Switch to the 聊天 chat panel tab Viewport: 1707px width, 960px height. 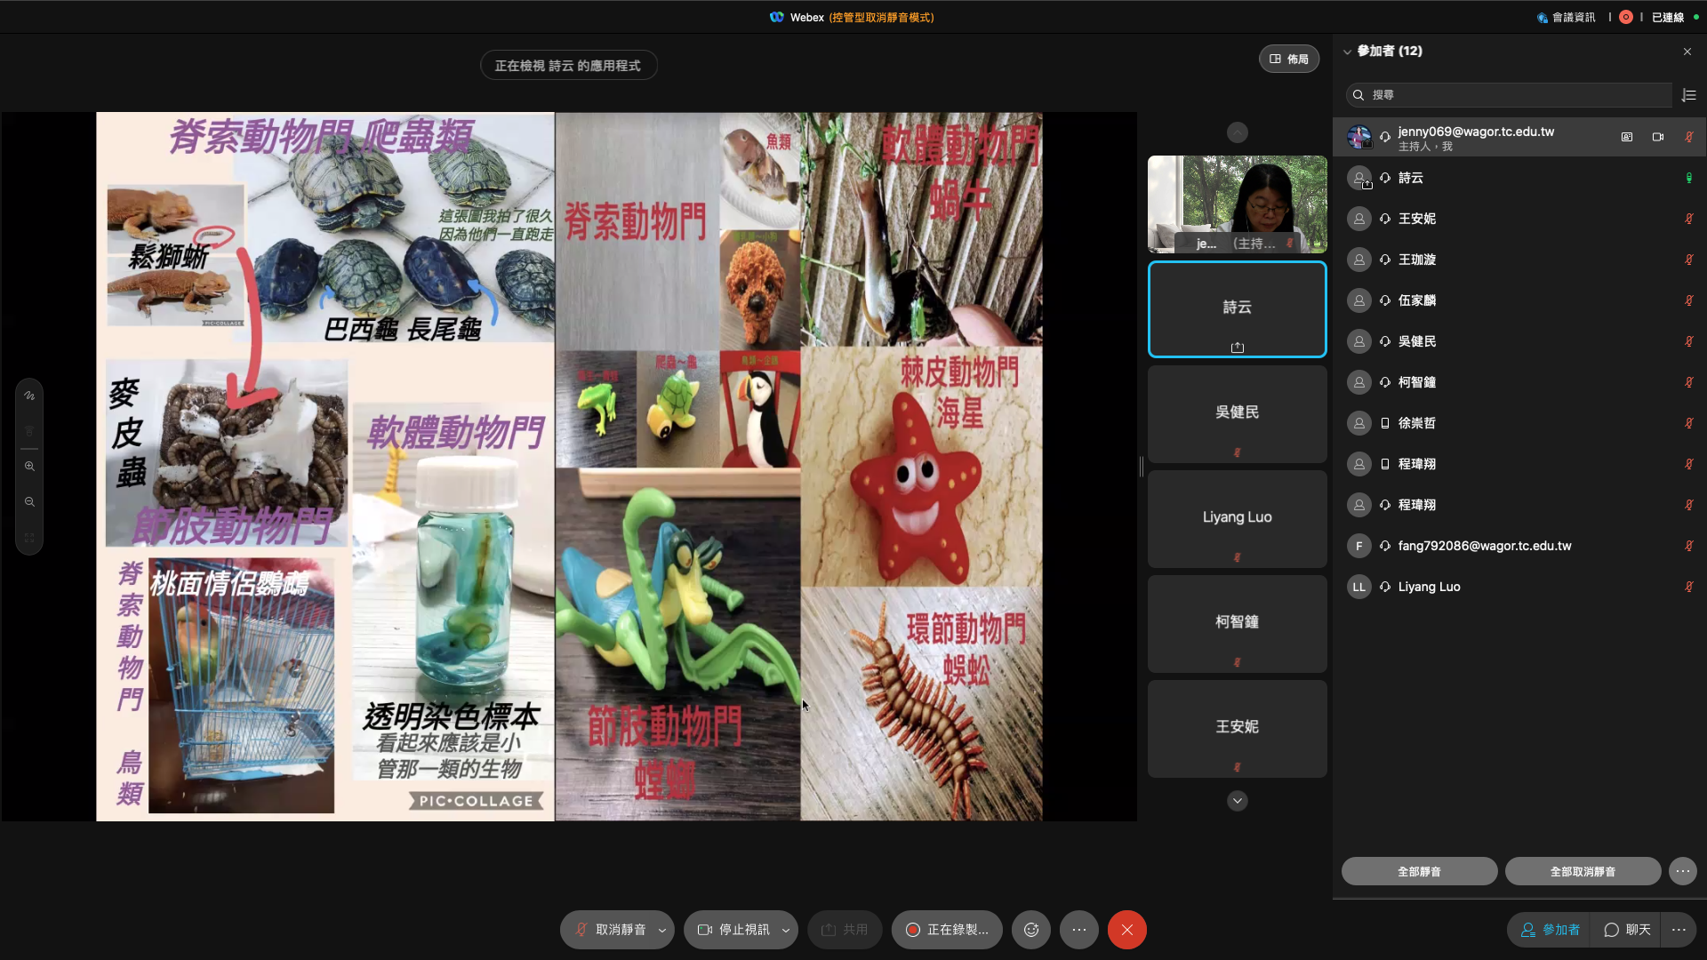click(1627, 930)
